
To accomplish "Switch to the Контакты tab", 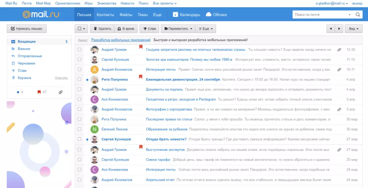I will coord(105,14).
